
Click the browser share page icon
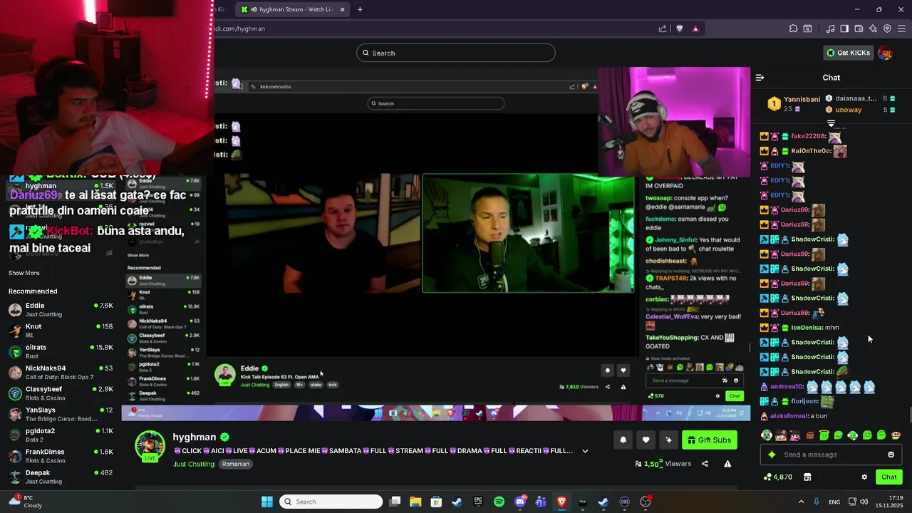(x=663, y=28)
